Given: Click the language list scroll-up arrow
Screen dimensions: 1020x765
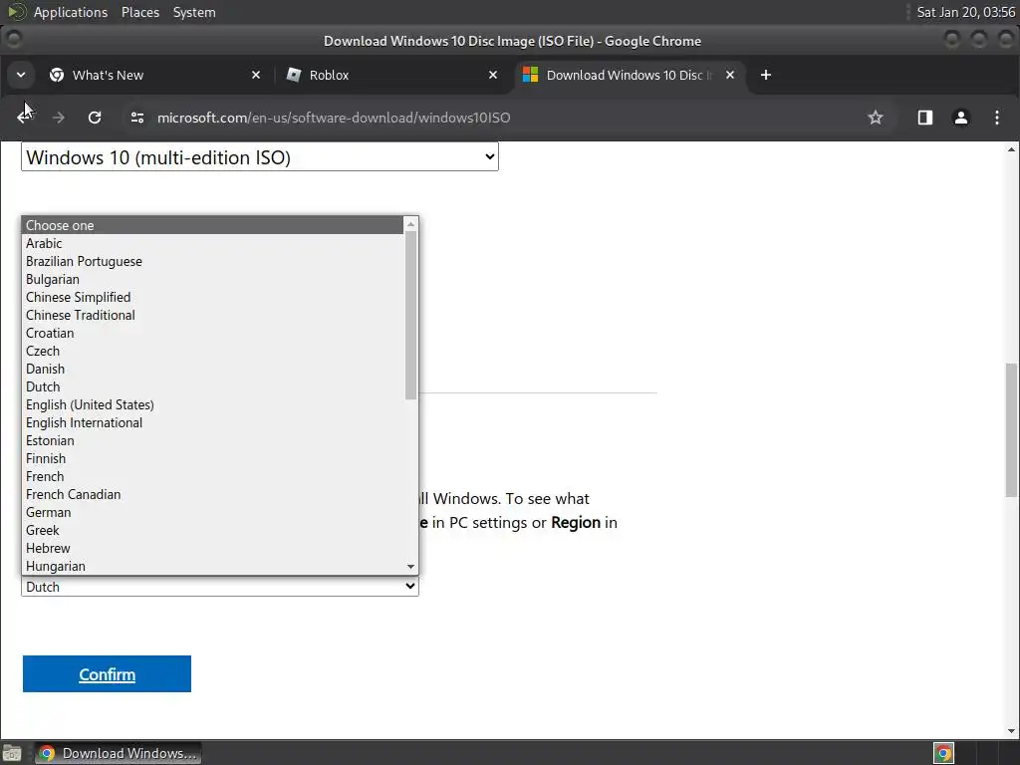Looking at the screenshot, I should pos(410,224).
